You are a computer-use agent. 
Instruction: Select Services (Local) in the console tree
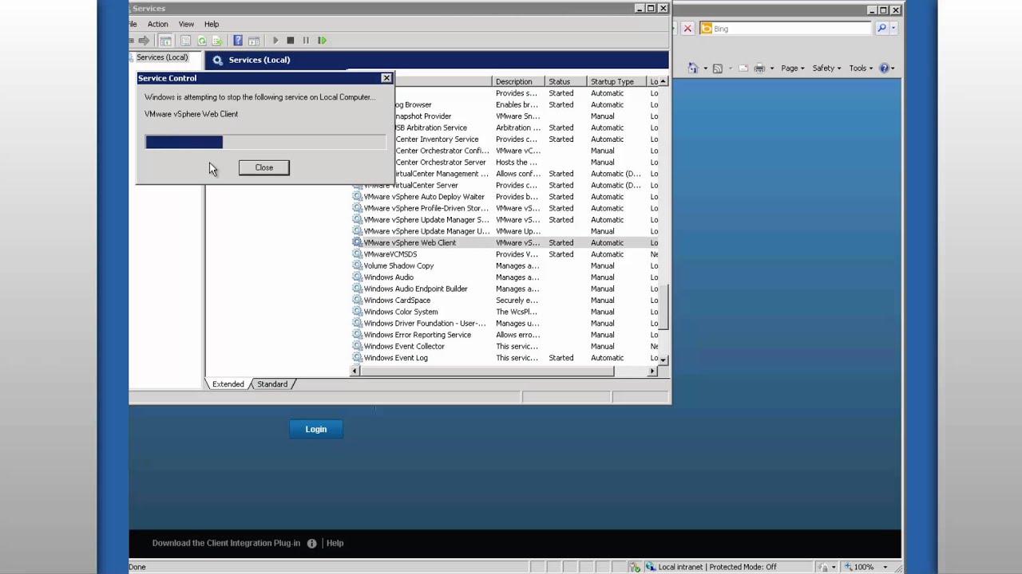pos(161,57)
